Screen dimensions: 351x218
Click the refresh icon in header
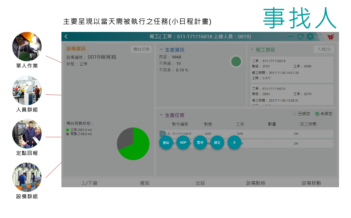click(x=300, y=37)
